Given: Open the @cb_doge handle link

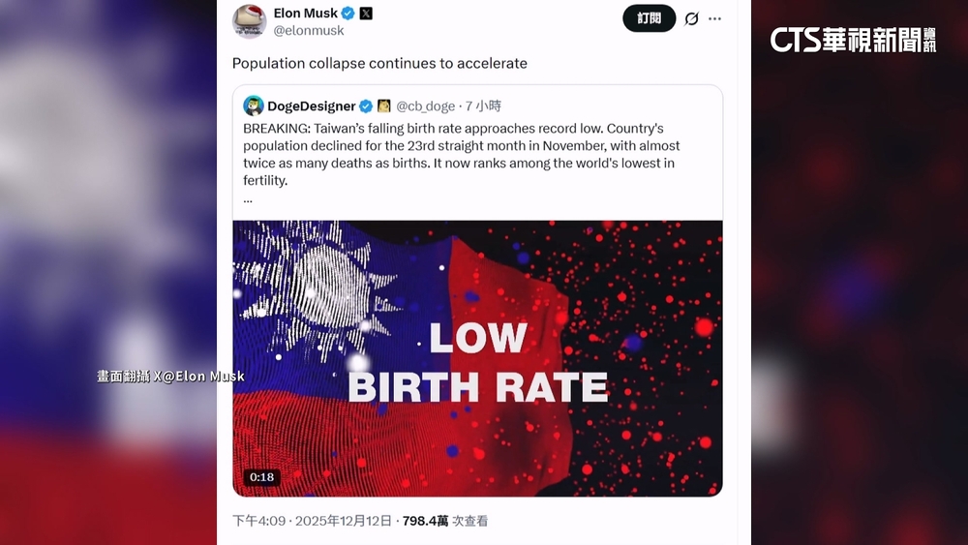Looking at the screenshot, I should pyautogui.click(x=425, y=106).
